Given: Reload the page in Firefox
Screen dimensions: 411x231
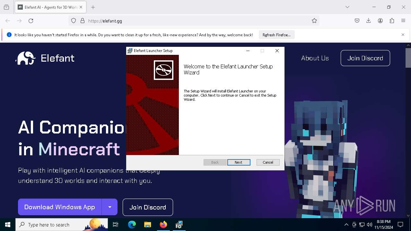Looking at the screenshot, I should 31,21.
